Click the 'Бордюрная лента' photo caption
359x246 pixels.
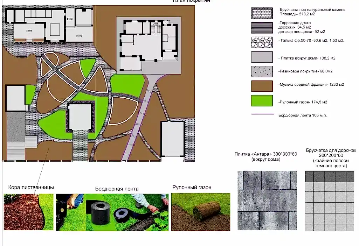click(117, 189)
